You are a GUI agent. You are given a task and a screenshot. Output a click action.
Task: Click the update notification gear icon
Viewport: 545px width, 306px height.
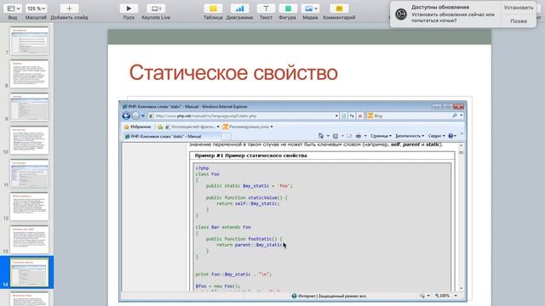click(x=401, y=14)
